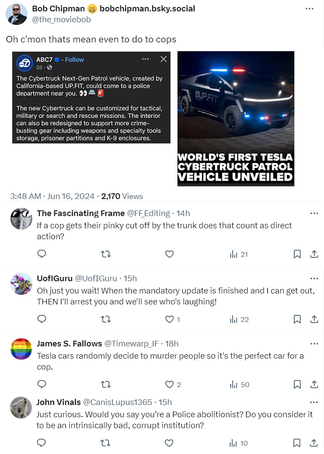Image resolution: width=324 pixels, height=454 pixels.
Task: Close the ABC7 embedded post
Action: point(164,59)
